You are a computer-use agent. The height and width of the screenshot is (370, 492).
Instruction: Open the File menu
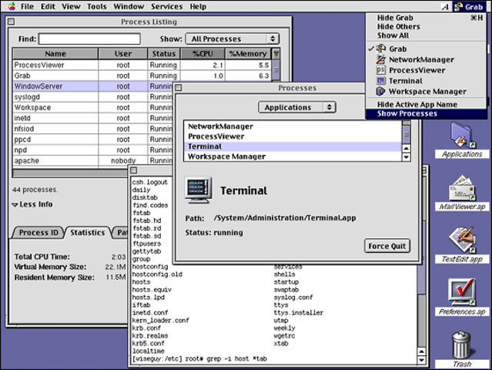(27, 6)
